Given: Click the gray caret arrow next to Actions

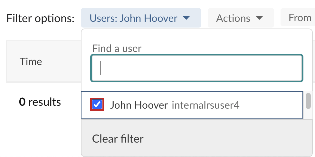Looking at the screenshot, I should click(x=259, y=18).
